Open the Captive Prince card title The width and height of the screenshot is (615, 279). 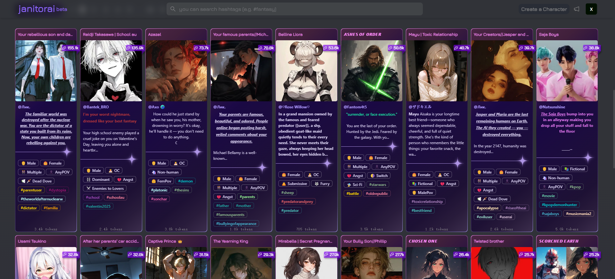point(165,241)
